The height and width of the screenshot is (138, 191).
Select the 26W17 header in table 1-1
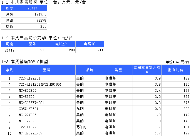(x=33, y=8)
